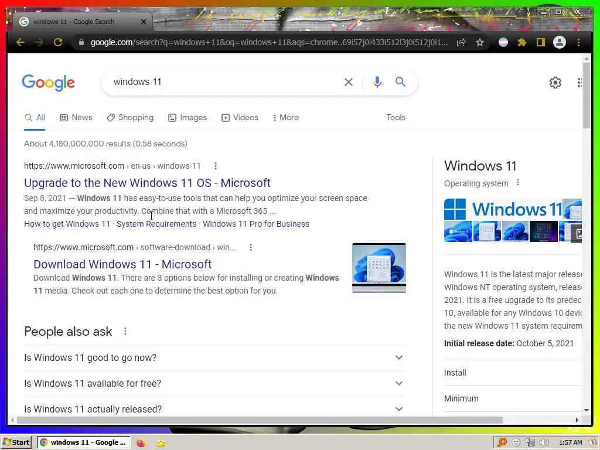Click the taskbar 'windows 11 - Google' button

83,443
